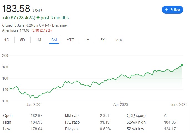Open the YTD range view
Screen dimensions: 190x136
click(x=70, y=40)
